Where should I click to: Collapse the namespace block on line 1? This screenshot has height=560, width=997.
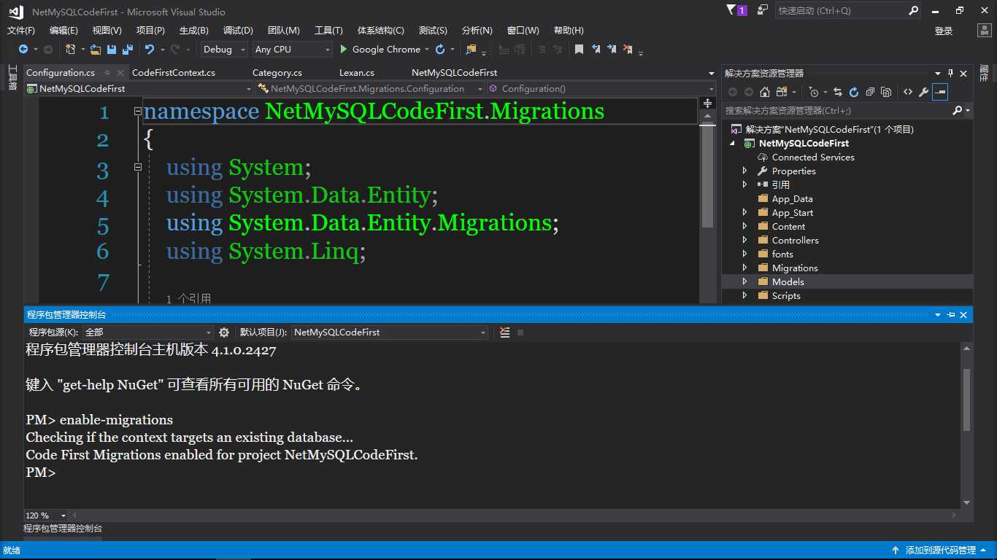(137, 111)
